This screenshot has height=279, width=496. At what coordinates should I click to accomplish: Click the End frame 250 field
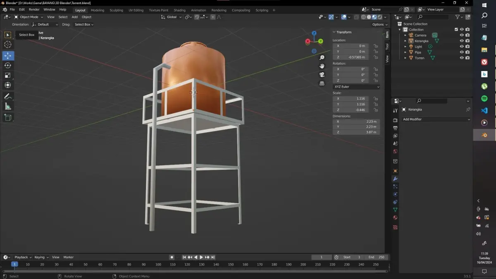pyautogui.click(x=376, y=257)
